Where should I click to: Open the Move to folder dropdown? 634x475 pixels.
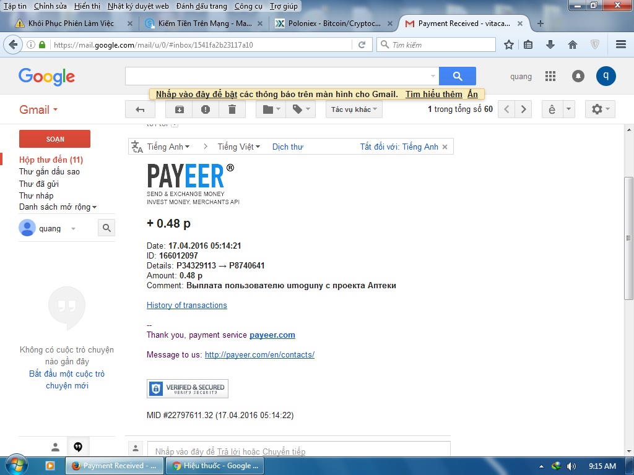click(x=271, y=109)
